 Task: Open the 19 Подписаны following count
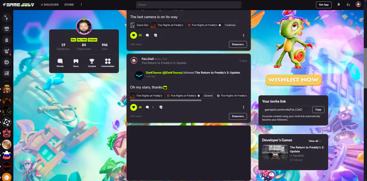(x=63, y=46)
